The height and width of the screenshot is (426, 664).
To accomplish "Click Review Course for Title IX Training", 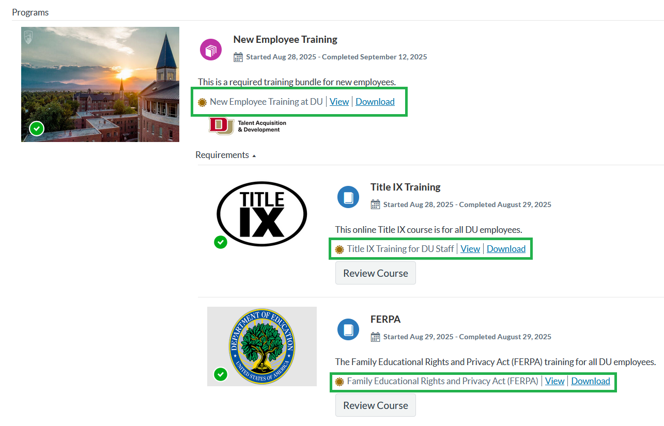I will [375, 273].
